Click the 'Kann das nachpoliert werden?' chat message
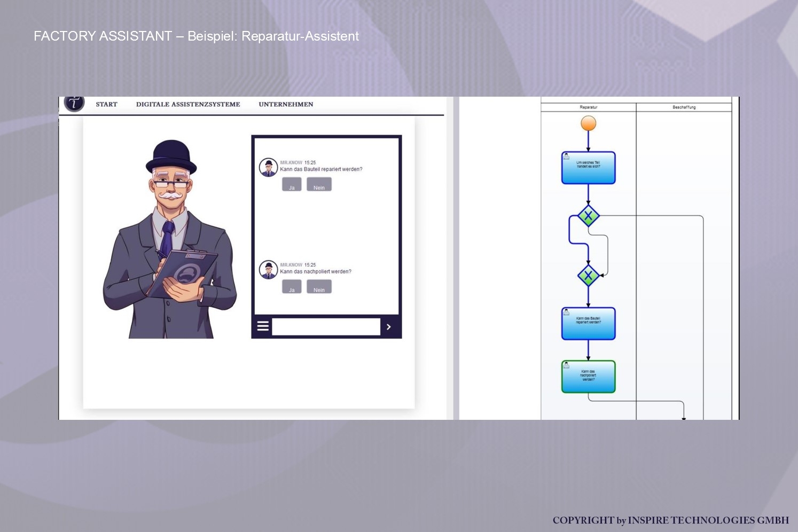This screenshot has height=532, width=798. click(316, 272)
